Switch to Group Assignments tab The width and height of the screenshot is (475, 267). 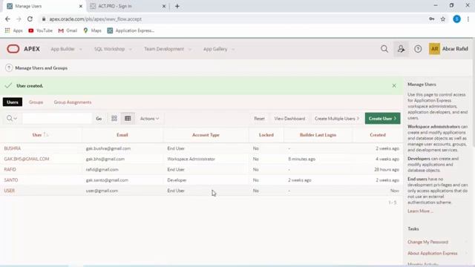[x=73, y=102]
